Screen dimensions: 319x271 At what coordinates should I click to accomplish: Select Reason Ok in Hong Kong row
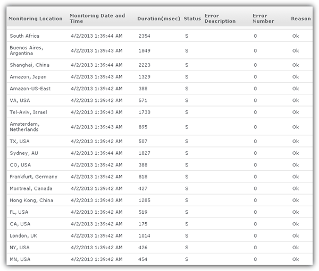click(x=296, y=200)
